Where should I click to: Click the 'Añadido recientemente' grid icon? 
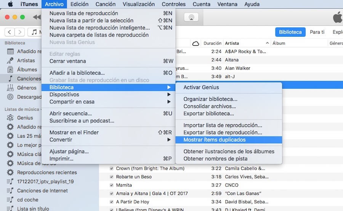10,51
